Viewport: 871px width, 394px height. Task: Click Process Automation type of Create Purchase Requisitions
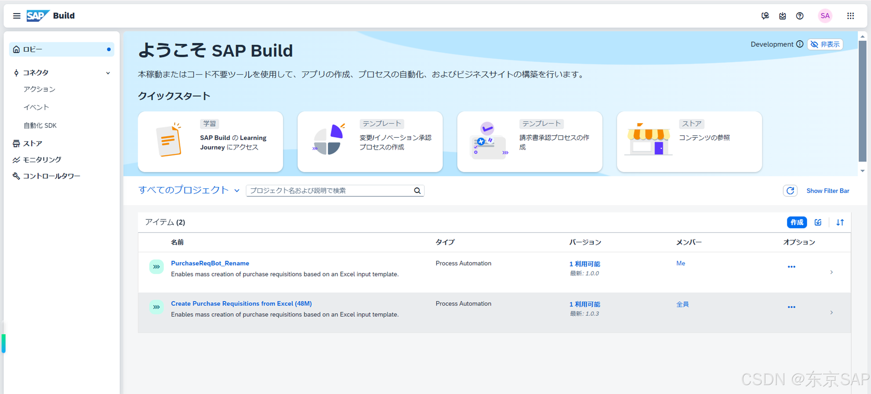(x=463, y=304)
